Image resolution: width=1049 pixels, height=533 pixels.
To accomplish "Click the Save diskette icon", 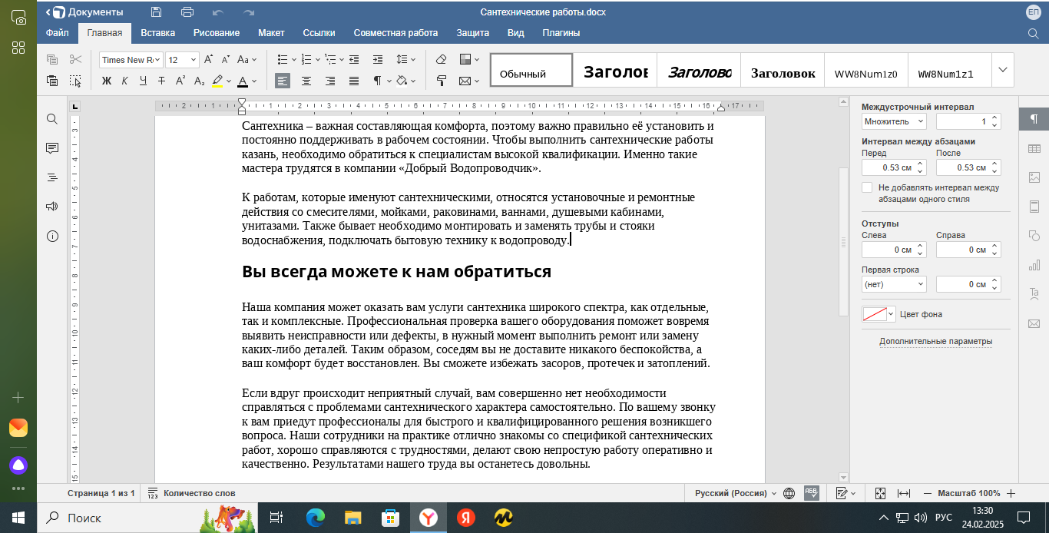I will tap(157, 12).
